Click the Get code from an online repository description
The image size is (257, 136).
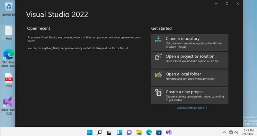point(194,45)
